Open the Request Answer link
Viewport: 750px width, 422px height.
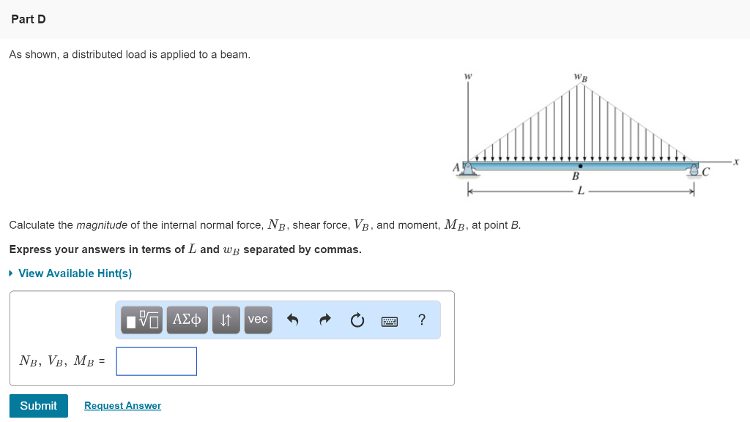point(122,405)
